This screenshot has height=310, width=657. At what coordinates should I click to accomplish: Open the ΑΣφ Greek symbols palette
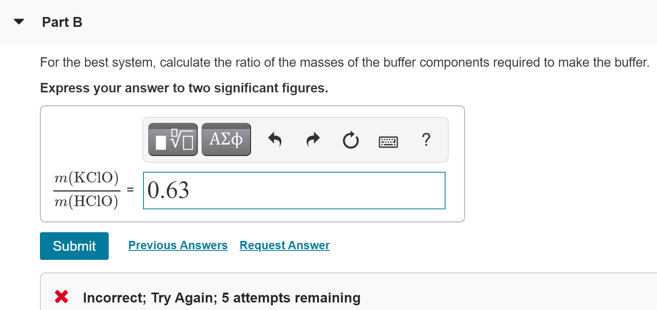point(226,139)
